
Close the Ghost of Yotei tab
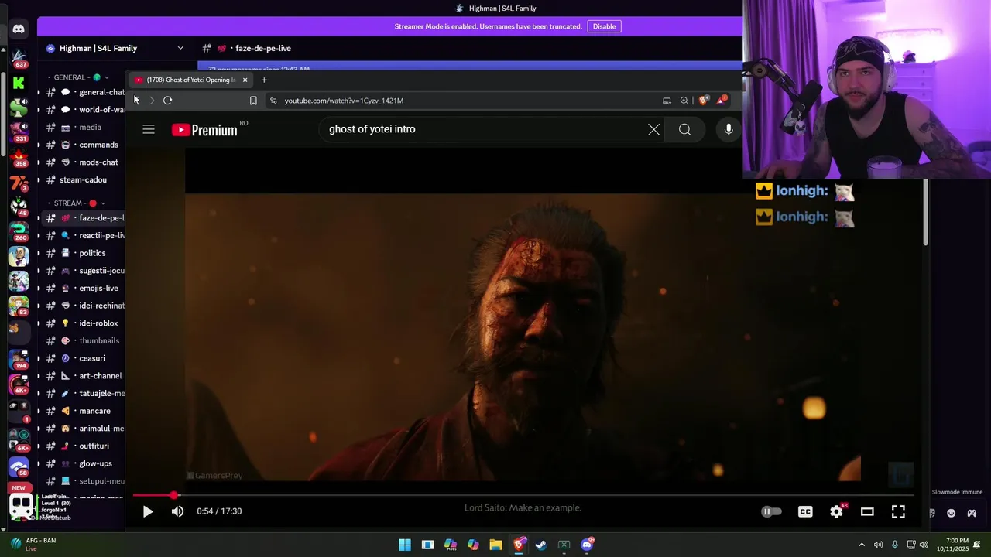pyautogui.click(x=245, y=80)
